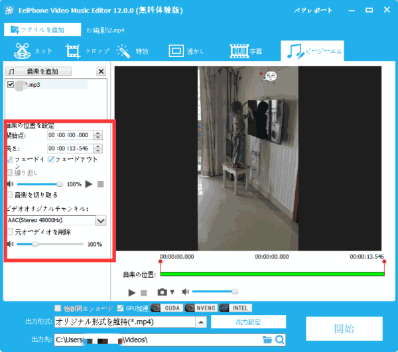Close the EelPhone editor window
This screenshot has width=398, height=352.
pos(387,10)
